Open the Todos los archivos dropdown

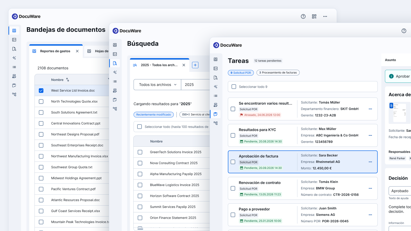(x=157, y=85)
